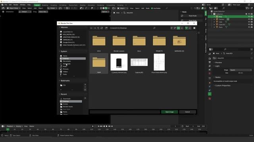Toggle file view options gear
Viewport: 254px width, 142px height.
(194, 28)
